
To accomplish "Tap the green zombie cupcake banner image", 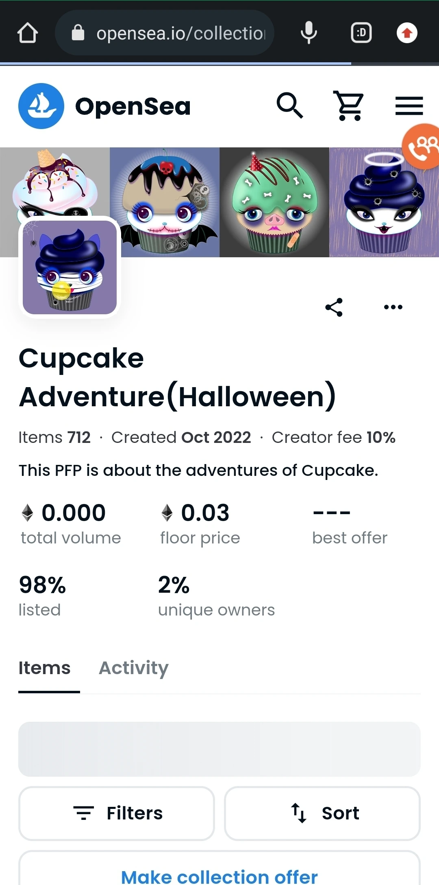I will pyautogui.click(x=274, y=202).
